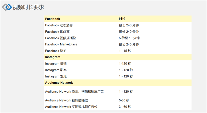Click the 3 - 60 秒 duration cell
Viewport: 207px width, 113px height.
(x=125, y=107)
